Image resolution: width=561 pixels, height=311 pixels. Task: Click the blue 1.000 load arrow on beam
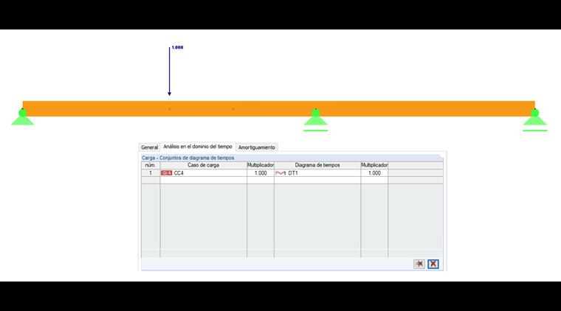click(170, 71)
